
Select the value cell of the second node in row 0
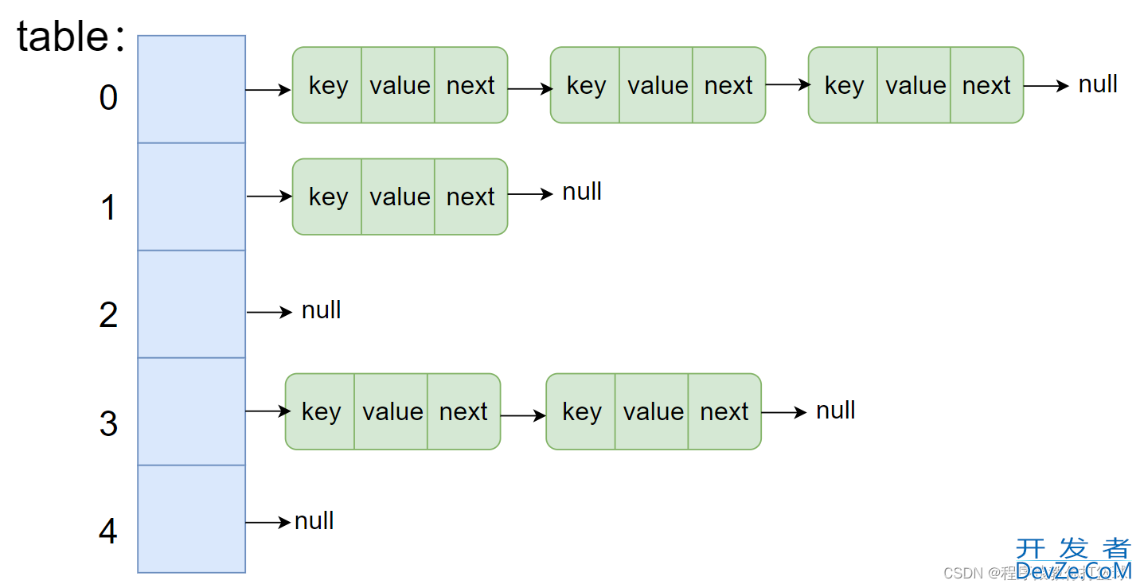(x=656, y=85)
